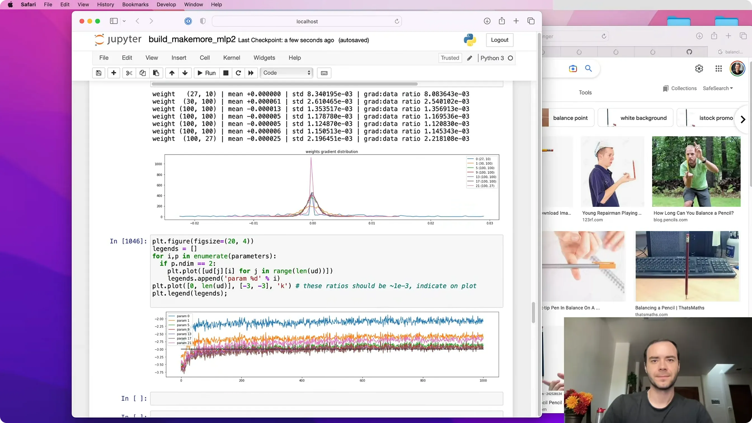The width and height of the screenshot is (752, 423).
Task: Open the command palette keyboard icon
Action: 324,73
